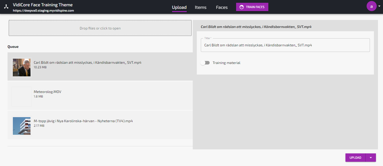Switch to the Upload tab
Viewport: 383px width, 166px height.
179,7
